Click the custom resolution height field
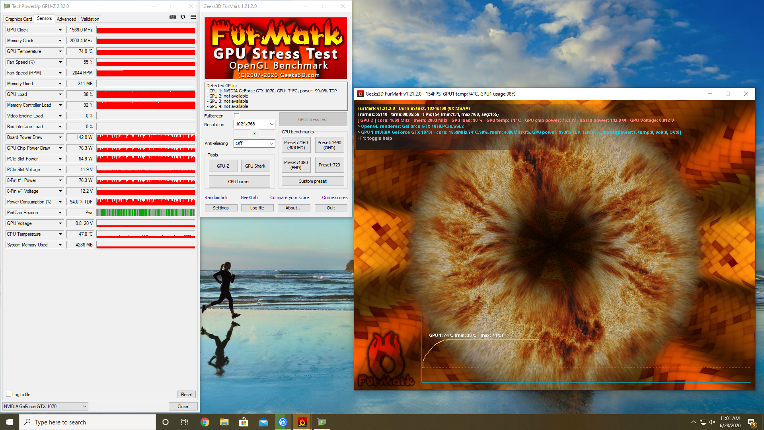The height and width of the screenshot is (430, 764). pos(267,133)
